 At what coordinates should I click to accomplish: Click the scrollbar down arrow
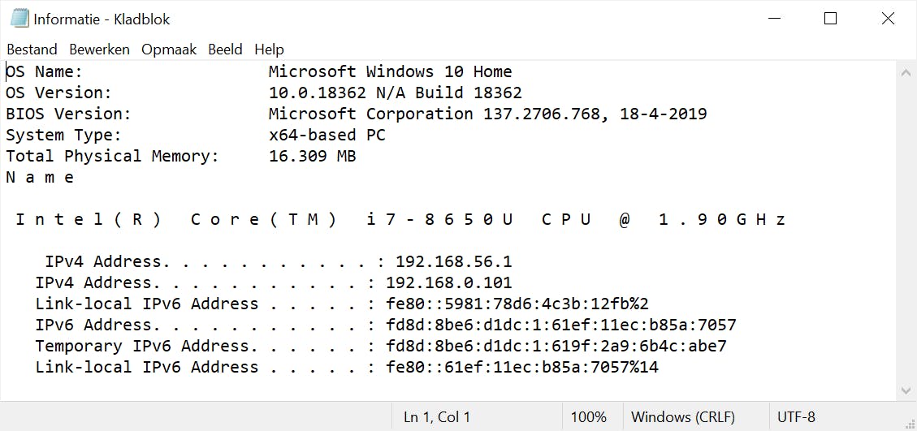(906, 391)
